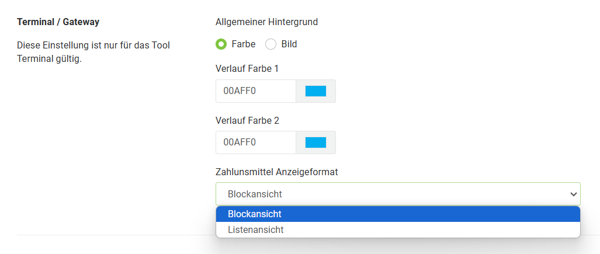600x254 pixels.
Task: Click the "Terminal / Gateway" section heading
Action: click(58, 22)
